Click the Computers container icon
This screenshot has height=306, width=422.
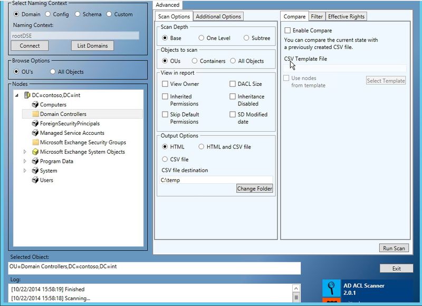click(x=35, y=105)
